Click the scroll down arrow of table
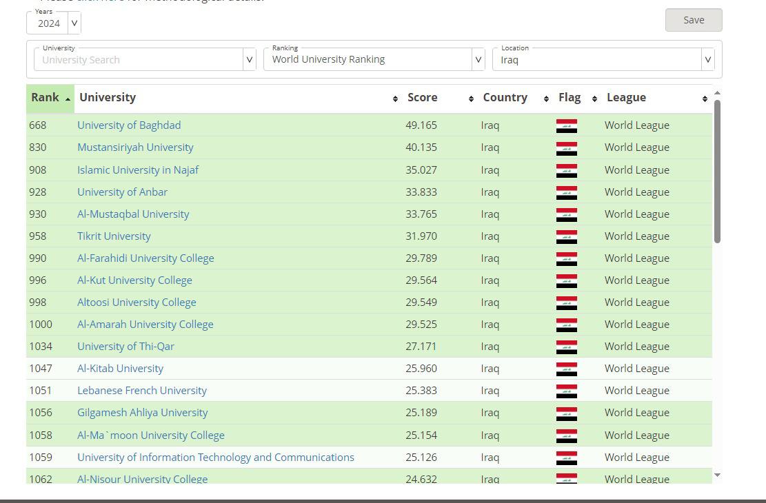This screenshot has height=503, width=766. pyautogui.click(x=717, y=475)
